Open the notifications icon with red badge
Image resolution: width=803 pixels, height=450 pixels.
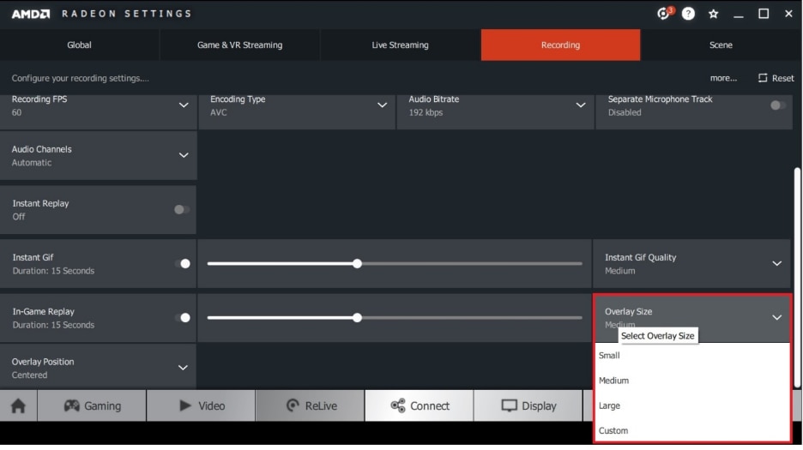tap(665, 14)
